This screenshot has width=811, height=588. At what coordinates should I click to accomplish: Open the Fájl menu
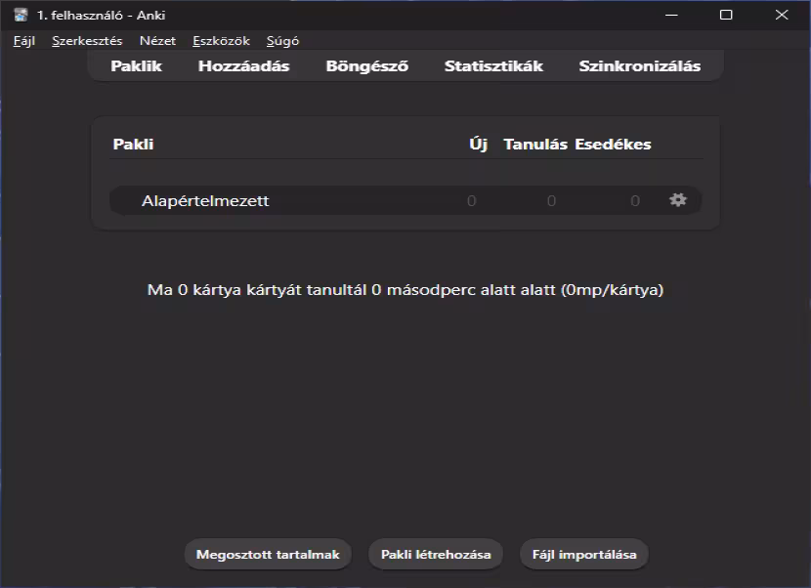click(24, 41)
